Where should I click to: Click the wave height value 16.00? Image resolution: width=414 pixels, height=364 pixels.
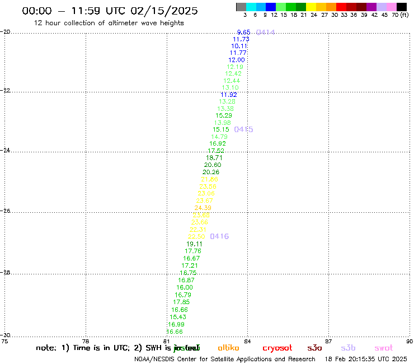(185, 287)
